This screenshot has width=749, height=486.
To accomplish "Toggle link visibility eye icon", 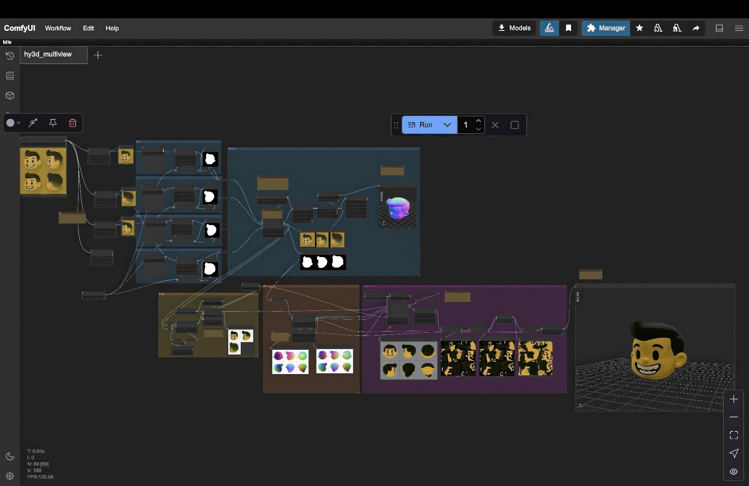I will [734, 472].
